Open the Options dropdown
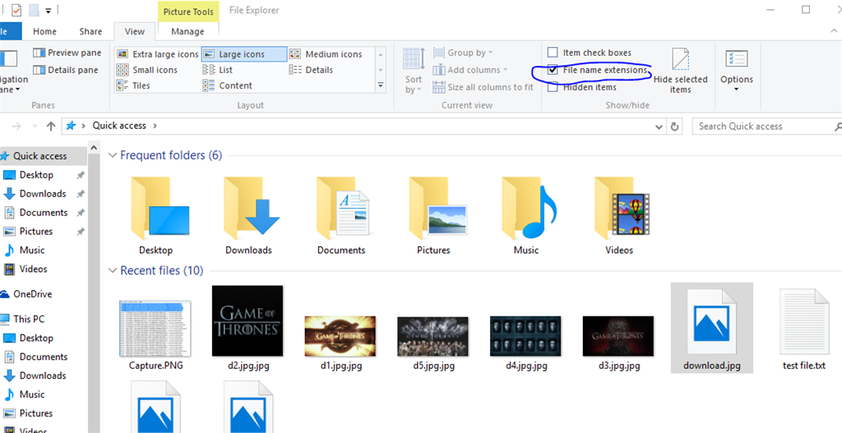Screen dimensions: 842x433 click(736, 70)
